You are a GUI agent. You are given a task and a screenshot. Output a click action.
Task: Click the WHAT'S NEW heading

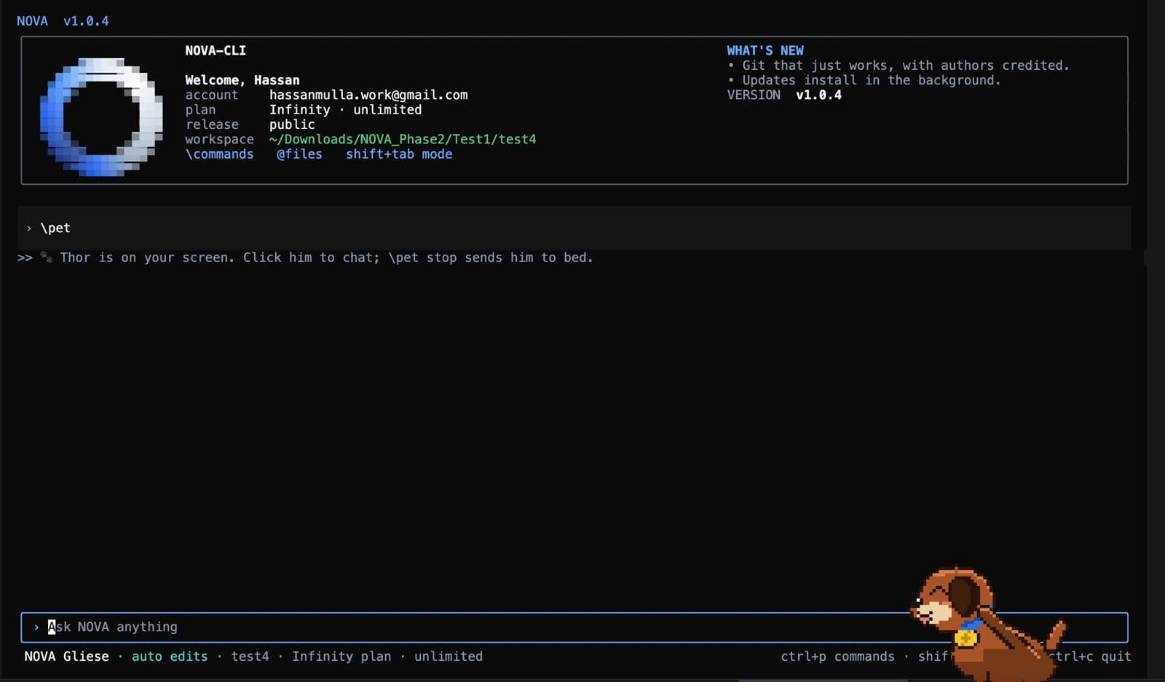[x=765, y=51]
